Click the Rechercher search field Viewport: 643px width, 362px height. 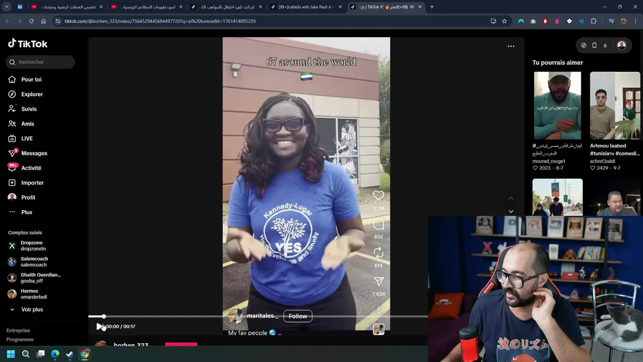[40, 62]
